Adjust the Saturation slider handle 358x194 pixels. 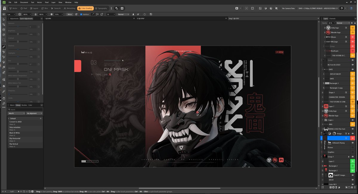(x=18, y=72)
